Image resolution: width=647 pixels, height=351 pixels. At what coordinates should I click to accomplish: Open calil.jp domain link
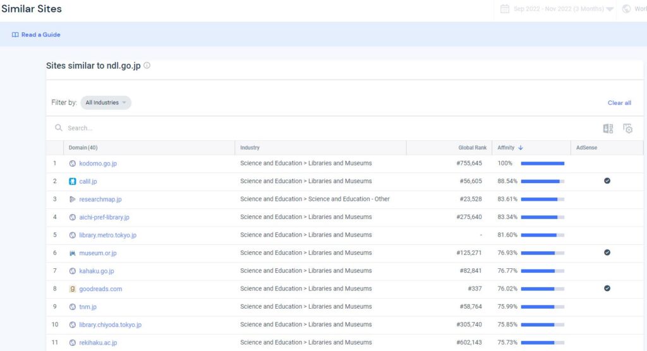click(x=88, y=181)
